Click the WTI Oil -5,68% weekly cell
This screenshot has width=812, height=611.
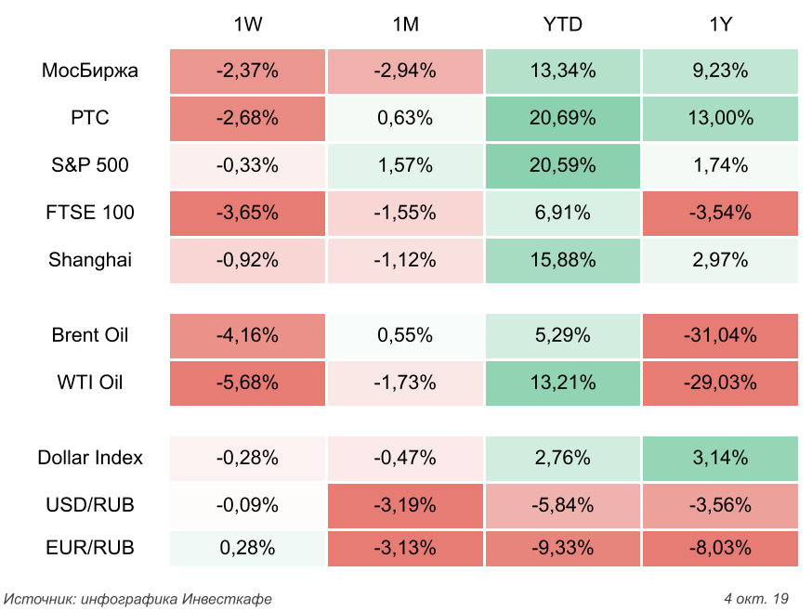pyautogui.click(x=248, y=383)
